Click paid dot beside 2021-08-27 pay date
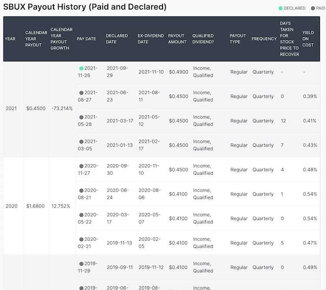 click(82, 93)
